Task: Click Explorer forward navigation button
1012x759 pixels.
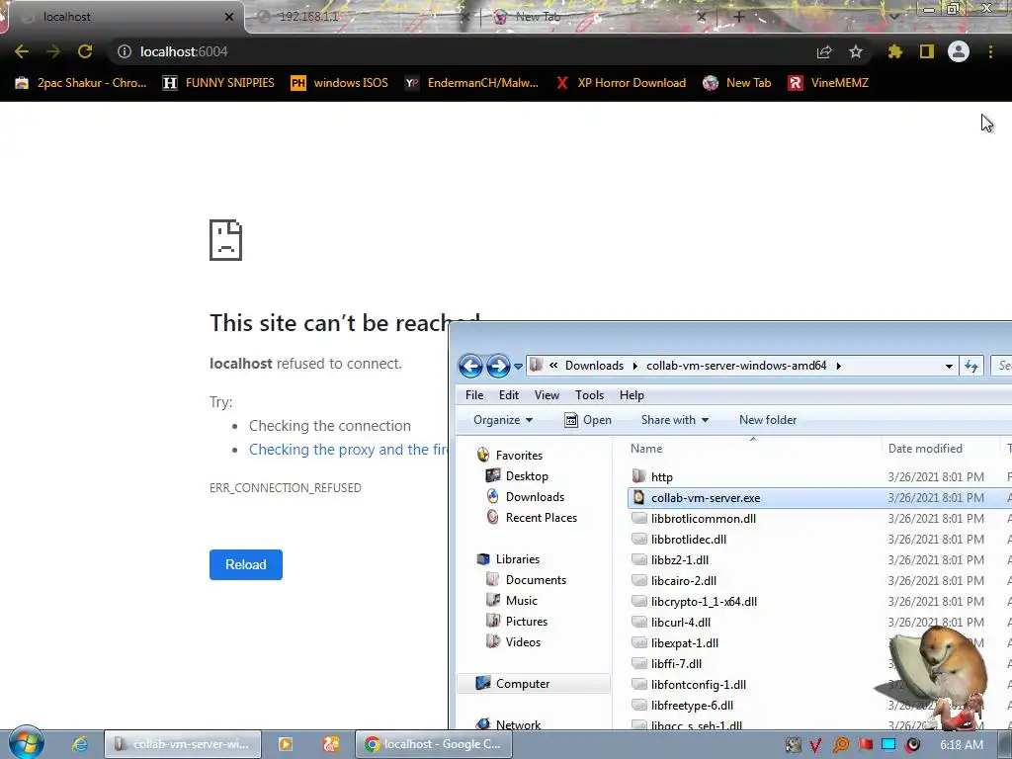Action: coord(498,366)
